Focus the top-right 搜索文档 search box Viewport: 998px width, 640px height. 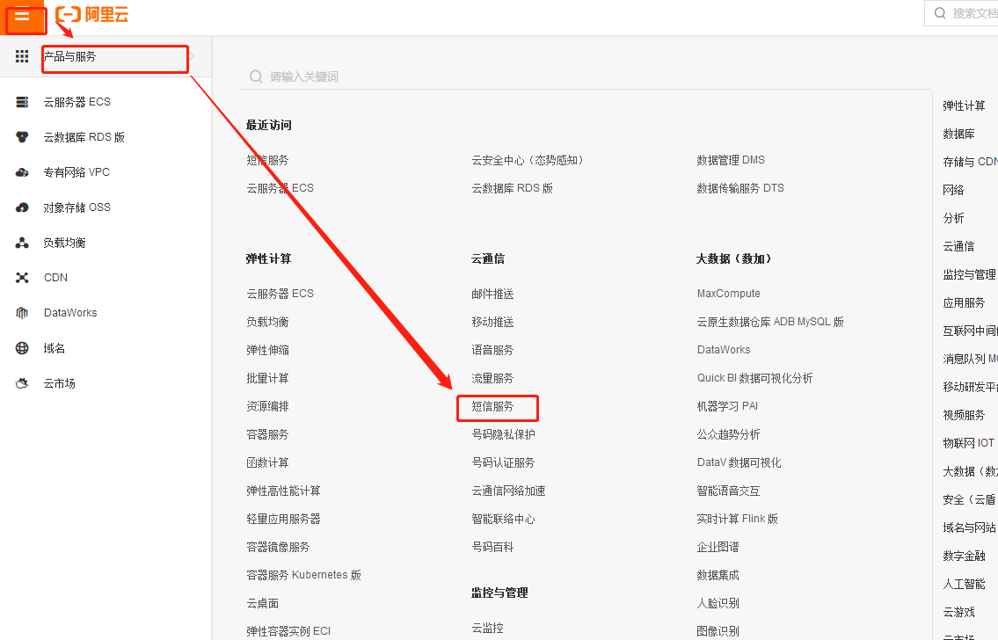[x=962, y=13]
